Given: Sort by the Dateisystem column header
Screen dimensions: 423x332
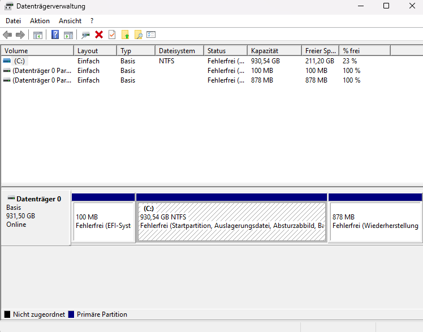Looking at the screenshot, I should coord(179,51).
